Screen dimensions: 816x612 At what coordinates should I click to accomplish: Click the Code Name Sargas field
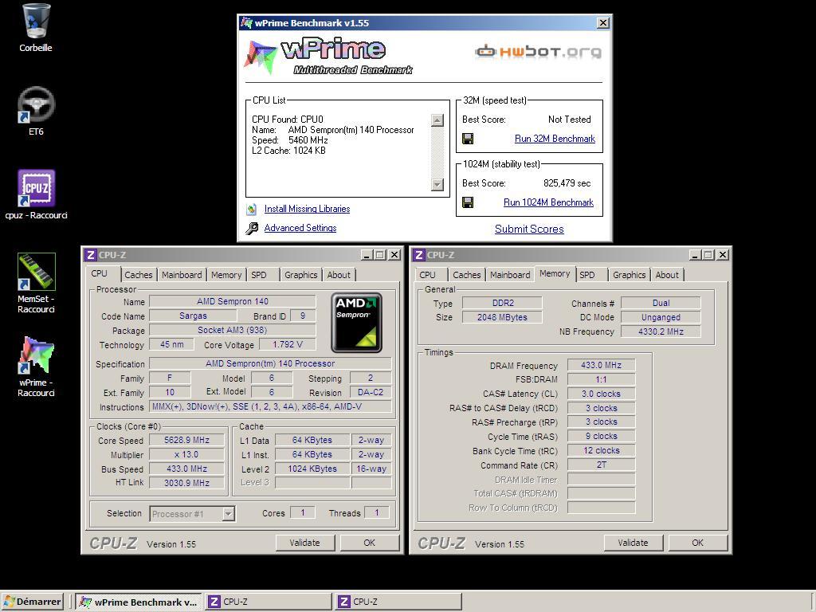pyautogui.click(x=193, y=316)
